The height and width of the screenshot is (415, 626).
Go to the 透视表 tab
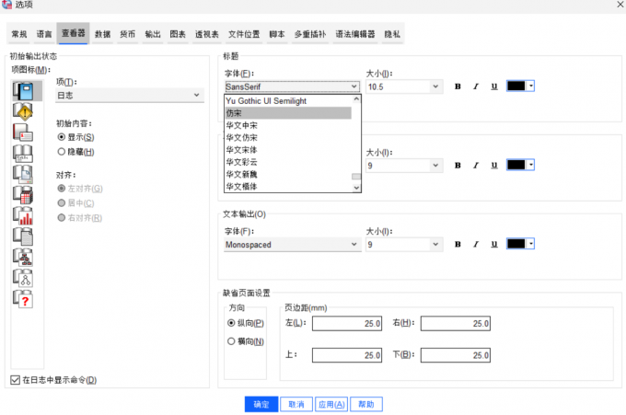pos(207,34)
